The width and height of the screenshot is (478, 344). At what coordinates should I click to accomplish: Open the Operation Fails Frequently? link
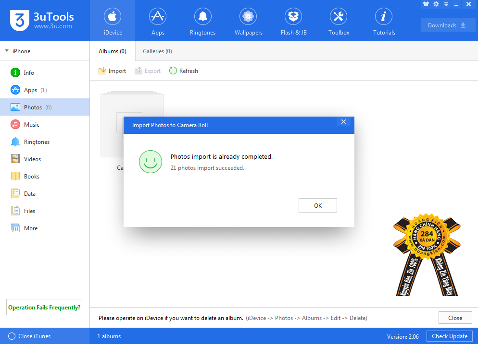44,307
